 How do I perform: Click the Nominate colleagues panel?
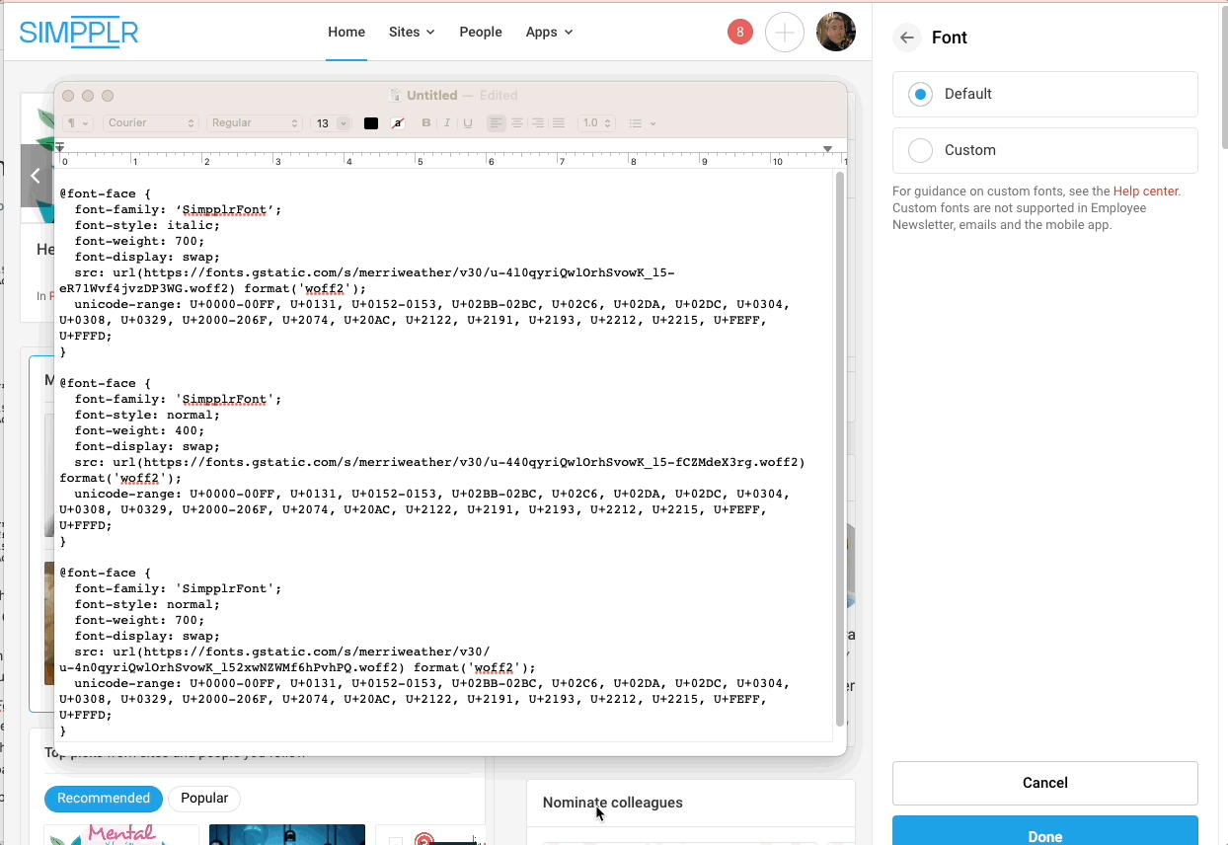612,803
